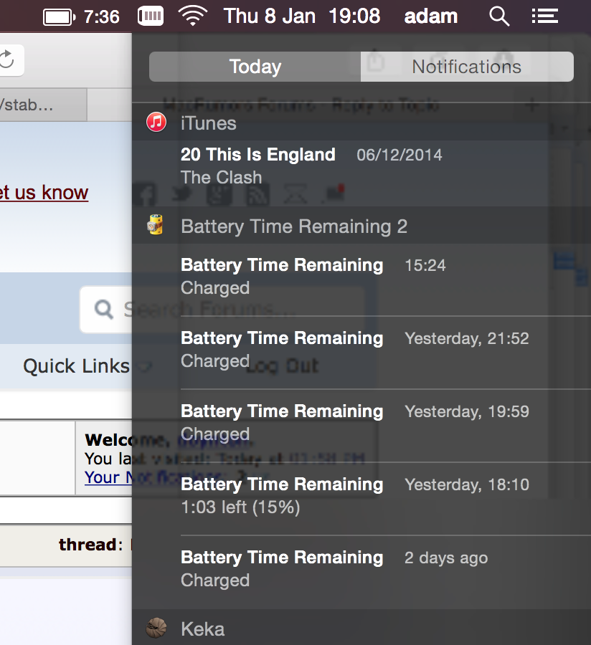Click the browser reload button
The width and height of the screenshot is (591, 645).
coord(6,60)
